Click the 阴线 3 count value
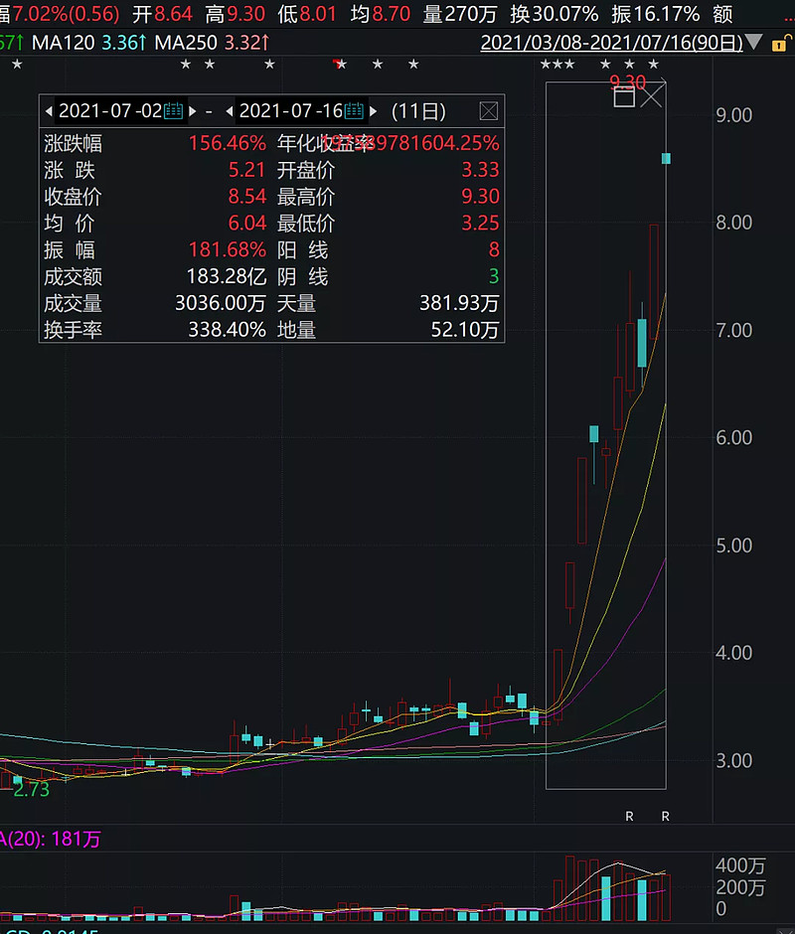795x934 pixels. pos(494,276)
